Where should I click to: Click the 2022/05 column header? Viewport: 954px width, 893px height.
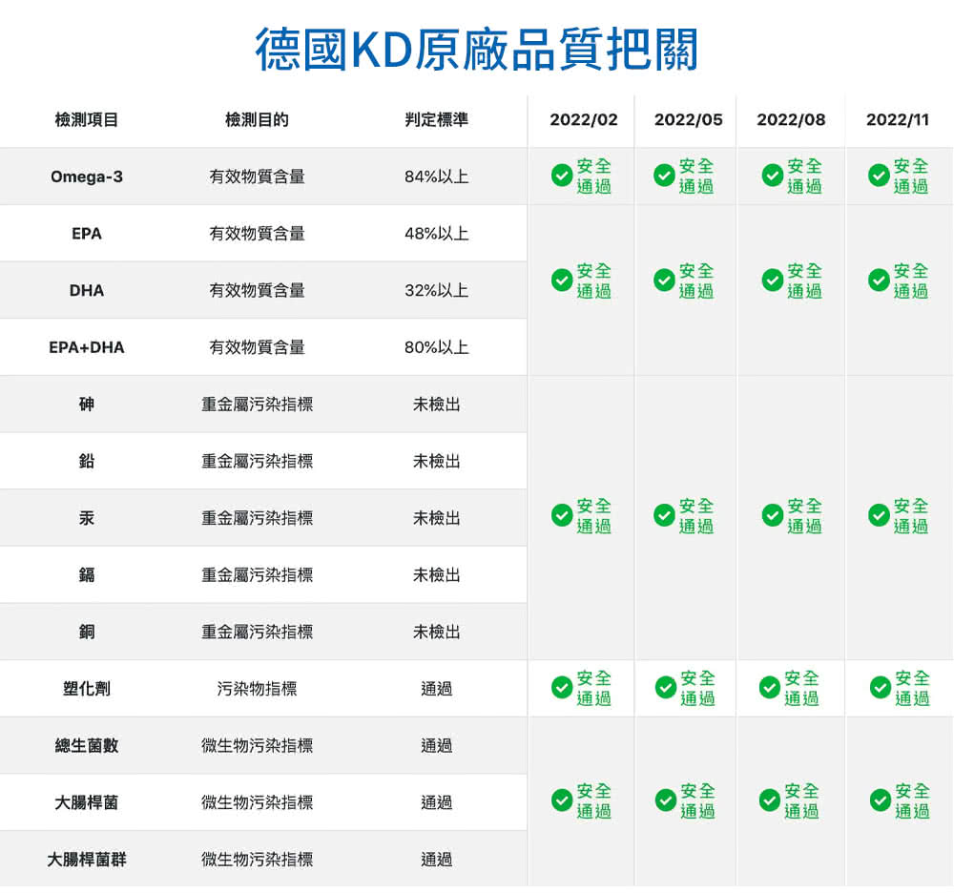(x=688, y=120)
